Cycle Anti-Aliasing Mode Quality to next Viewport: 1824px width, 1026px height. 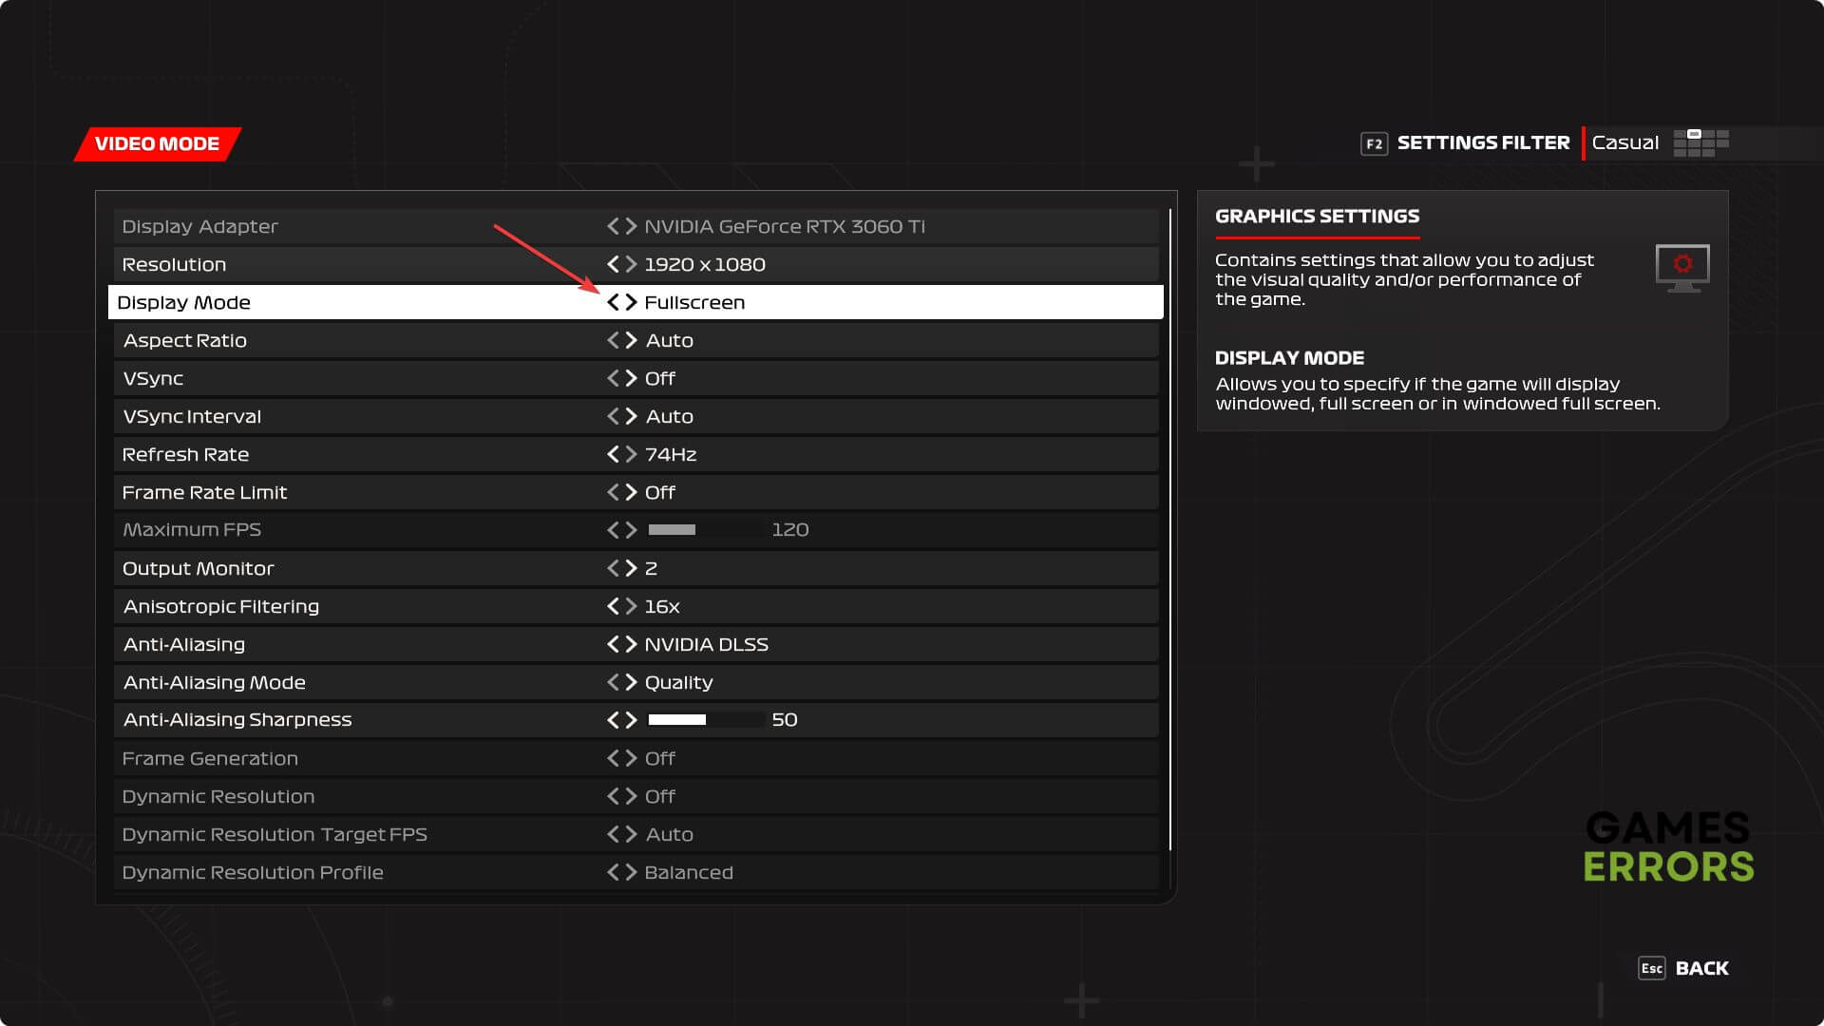pos(632,682)
